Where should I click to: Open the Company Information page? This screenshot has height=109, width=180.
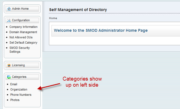[23, 27]
